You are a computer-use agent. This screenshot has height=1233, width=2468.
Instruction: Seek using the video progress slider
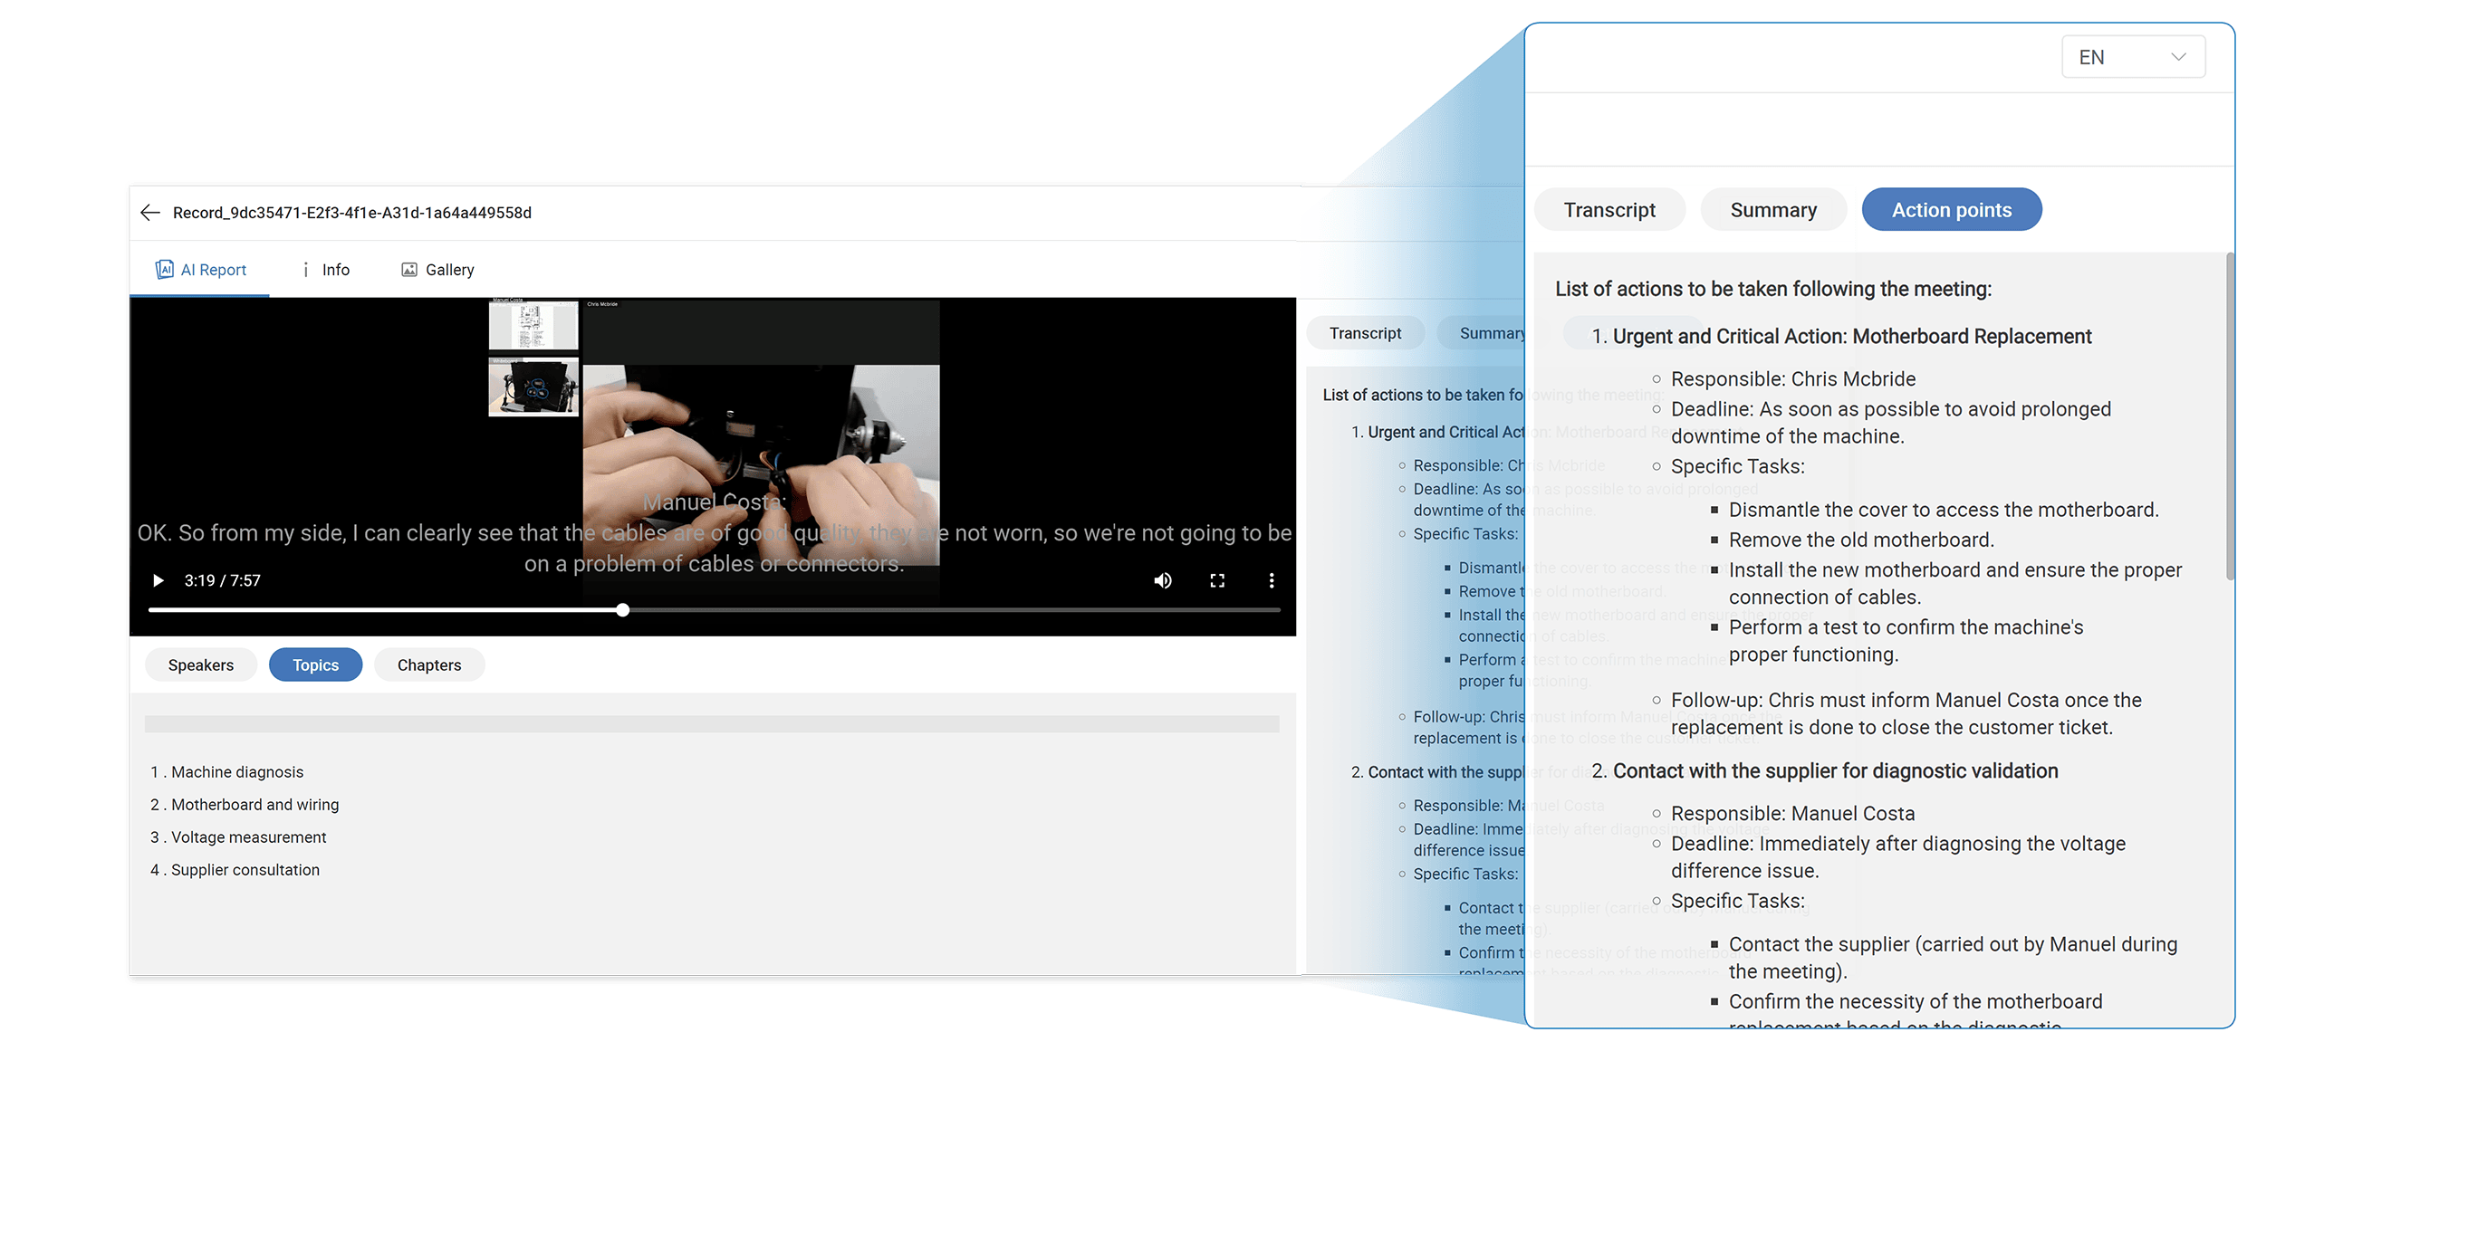[714, 610]
